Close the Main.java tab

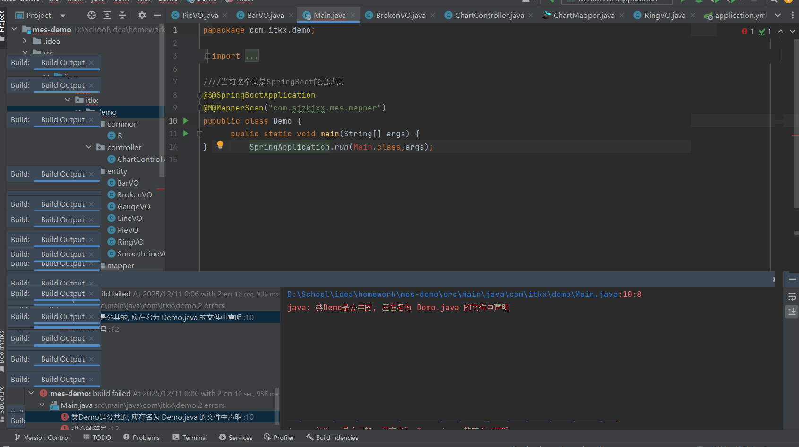353,15
